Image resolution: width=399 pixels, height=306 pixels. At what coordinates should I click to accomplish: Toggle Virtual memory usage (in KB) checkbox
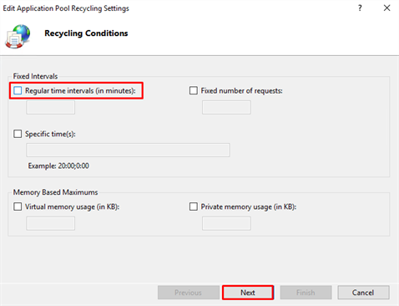coord(18,207)
